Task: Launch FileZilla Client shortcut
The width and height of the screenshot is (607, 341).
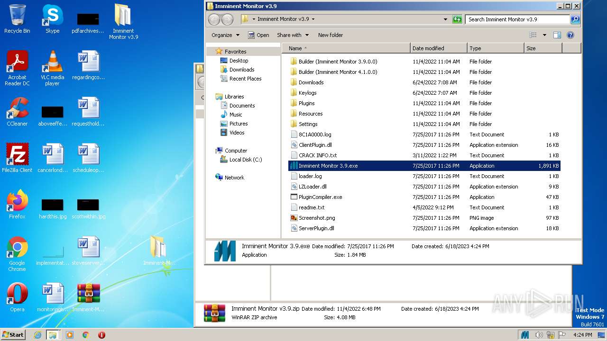Action: click(17, 158)
